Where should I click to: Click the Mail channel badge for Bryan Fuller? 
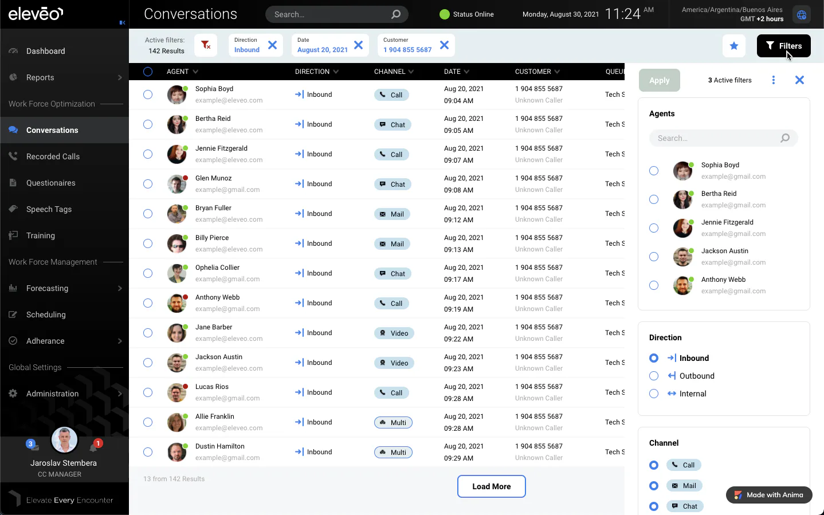pyautogui.click(x=393, y=214)
